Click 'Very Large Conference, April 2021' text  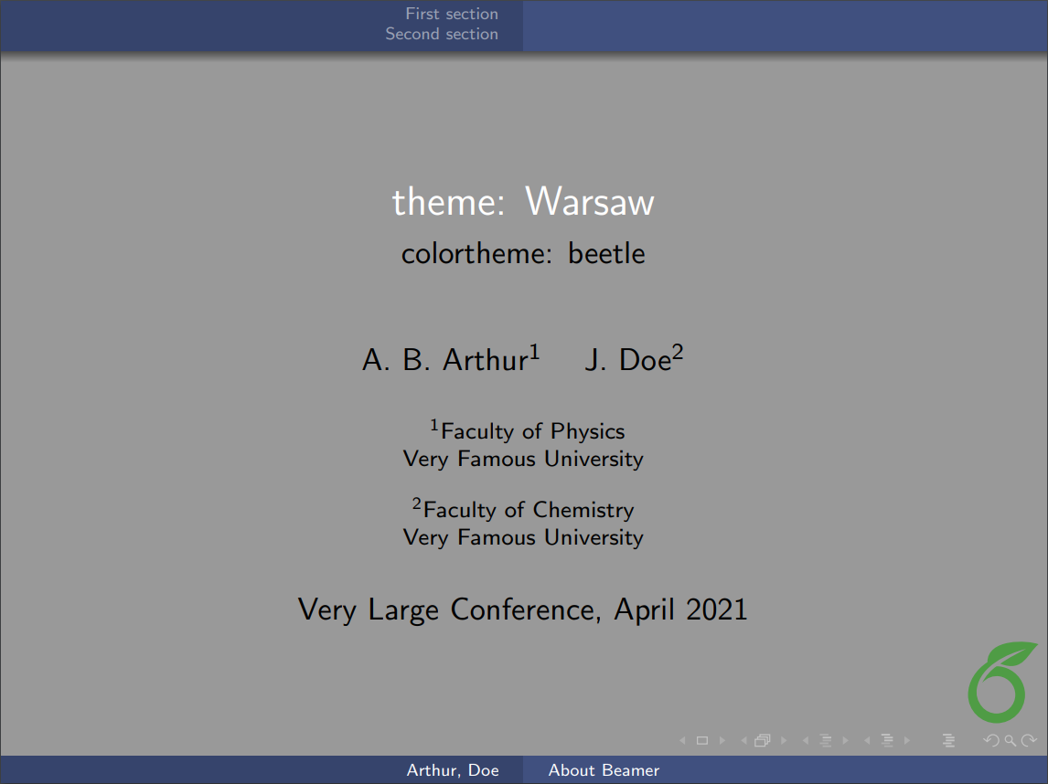(523, 609)
